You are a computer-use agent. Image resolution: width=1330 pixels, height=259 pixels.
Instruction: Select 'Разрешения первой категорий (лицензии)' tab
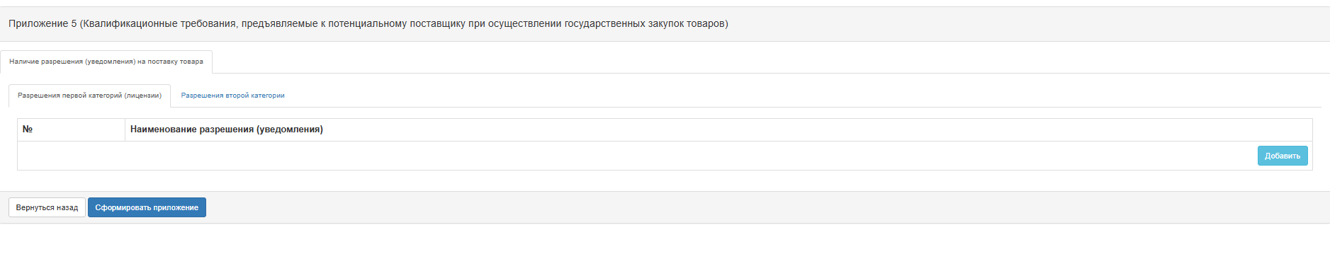[89, 96]
